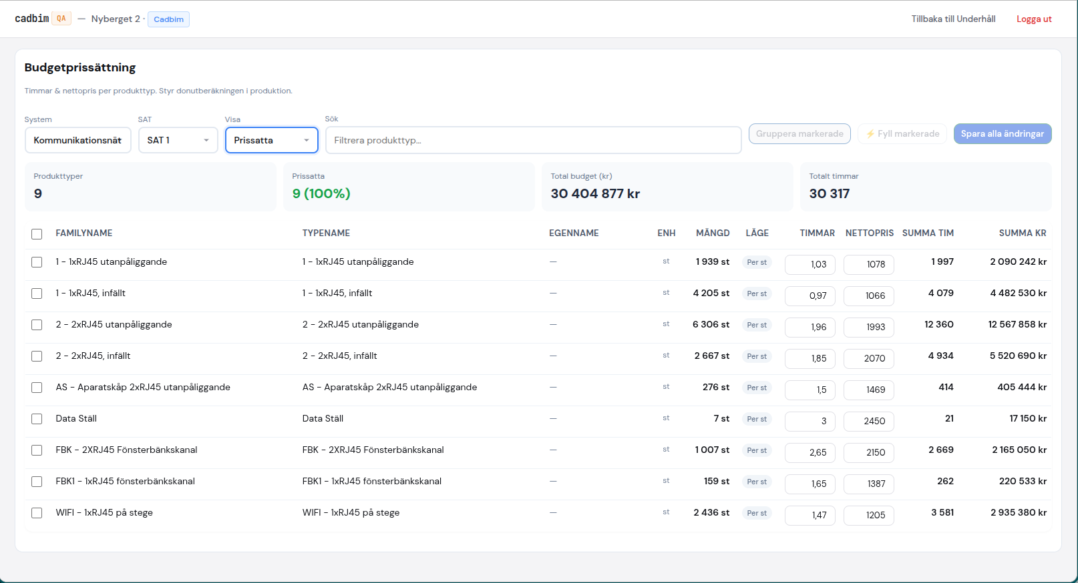Click the cadbim logo
This screenshot has width=1078, height=583.
point(32,19)
